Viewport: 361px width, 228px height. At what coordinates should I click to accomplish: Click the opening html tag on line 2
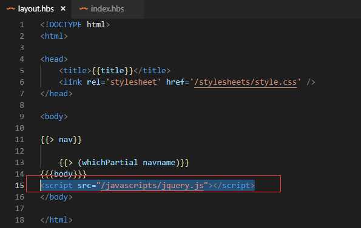click(54, 36)
